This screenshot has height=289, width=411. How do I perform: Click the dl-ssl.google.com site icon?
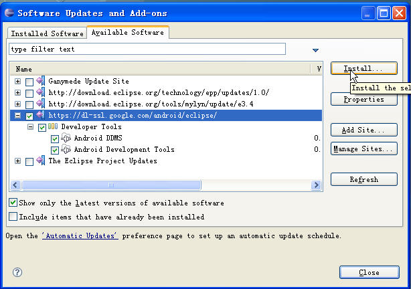41,115
